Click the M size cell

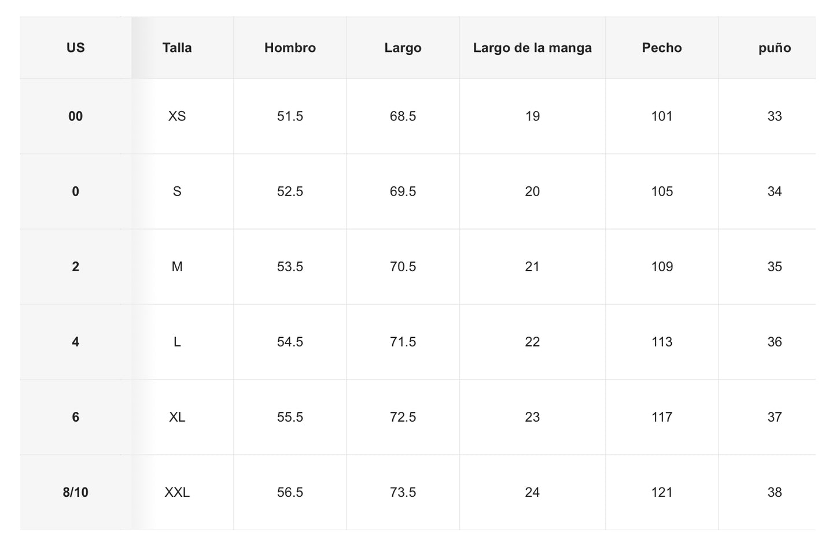(x=177, y=267)
